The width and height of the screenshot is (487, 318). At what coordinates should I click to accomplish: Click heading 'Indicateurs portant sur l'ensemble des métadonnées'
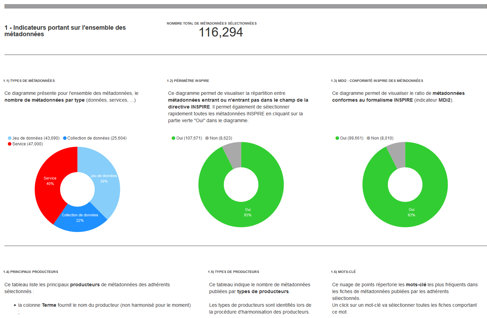65,31
